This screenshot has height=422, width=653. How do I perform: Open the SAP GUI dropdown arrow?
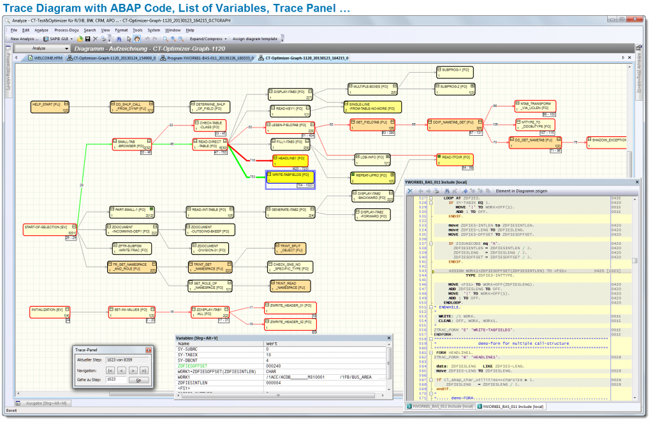71,38
